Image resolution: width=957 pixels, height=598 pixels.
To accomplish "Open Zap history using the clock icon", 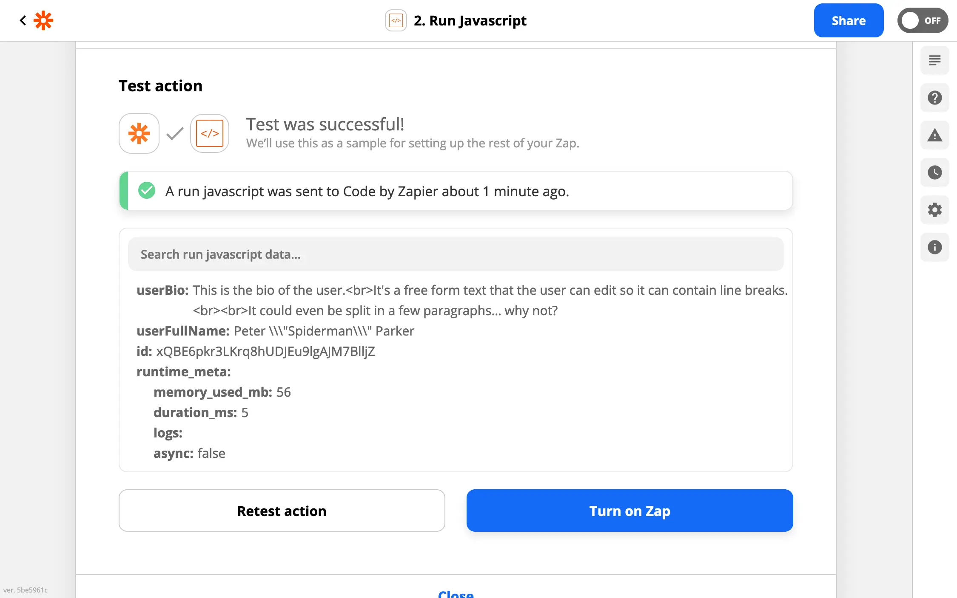I will click(934, 172).
